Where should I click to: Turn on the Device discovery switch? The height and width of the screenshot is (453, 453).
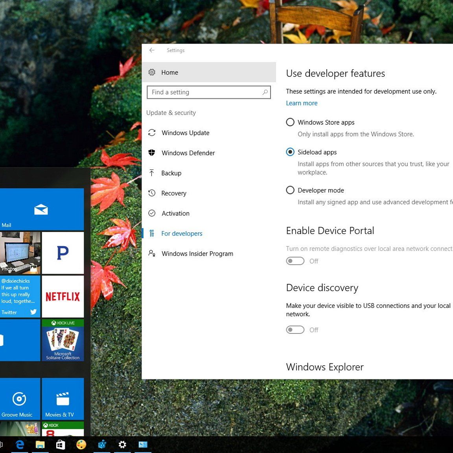click(x=295, y=330)
